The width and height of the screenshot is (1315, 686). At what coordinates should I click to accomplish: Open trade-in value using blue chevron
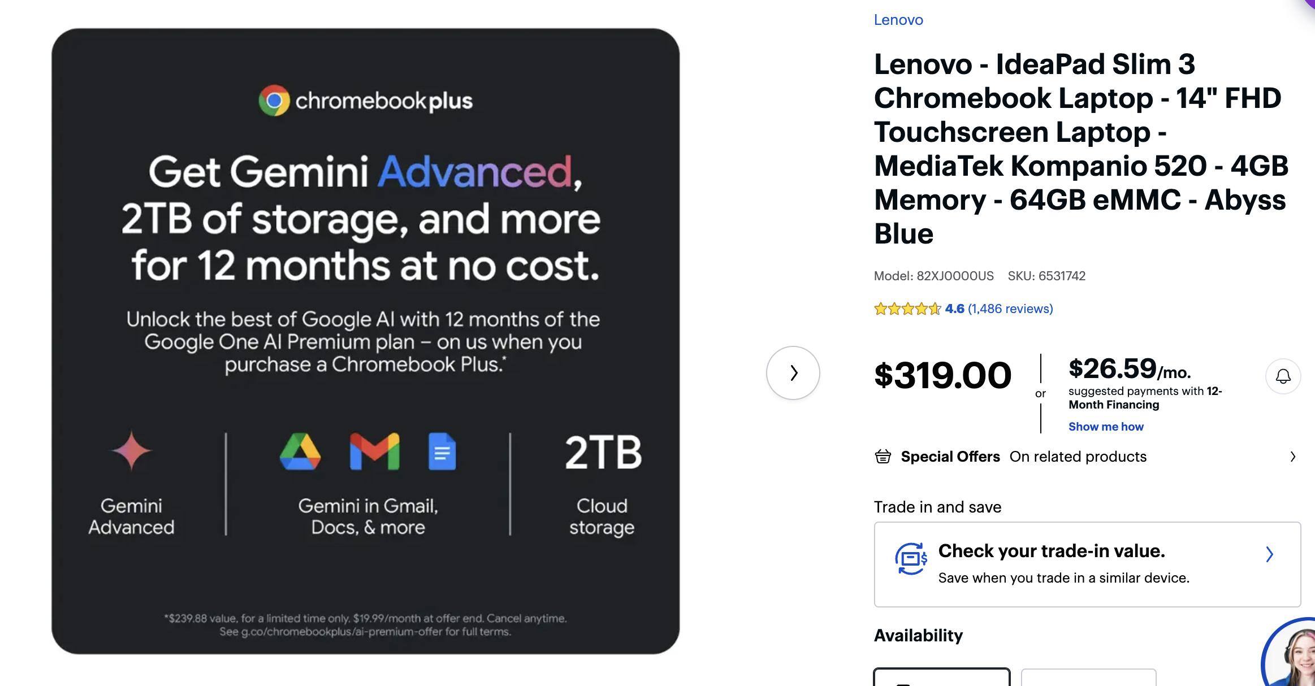pyautogui.click(x=1269, y=554)
